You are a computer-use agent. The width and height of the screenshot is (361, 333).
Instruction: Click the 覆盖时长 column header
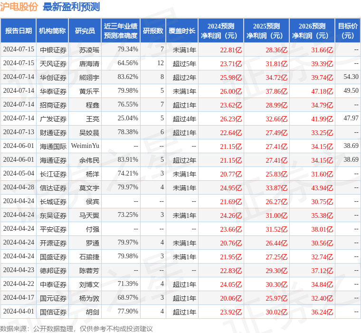point(182,30)
